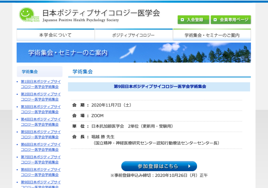
Task: Open 第2回日本ポジティブサイコロジー医学会学術集会 link
Action: tap(41, 97)
